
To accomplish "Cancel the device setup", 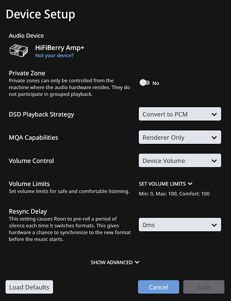I will pos(158,287).
